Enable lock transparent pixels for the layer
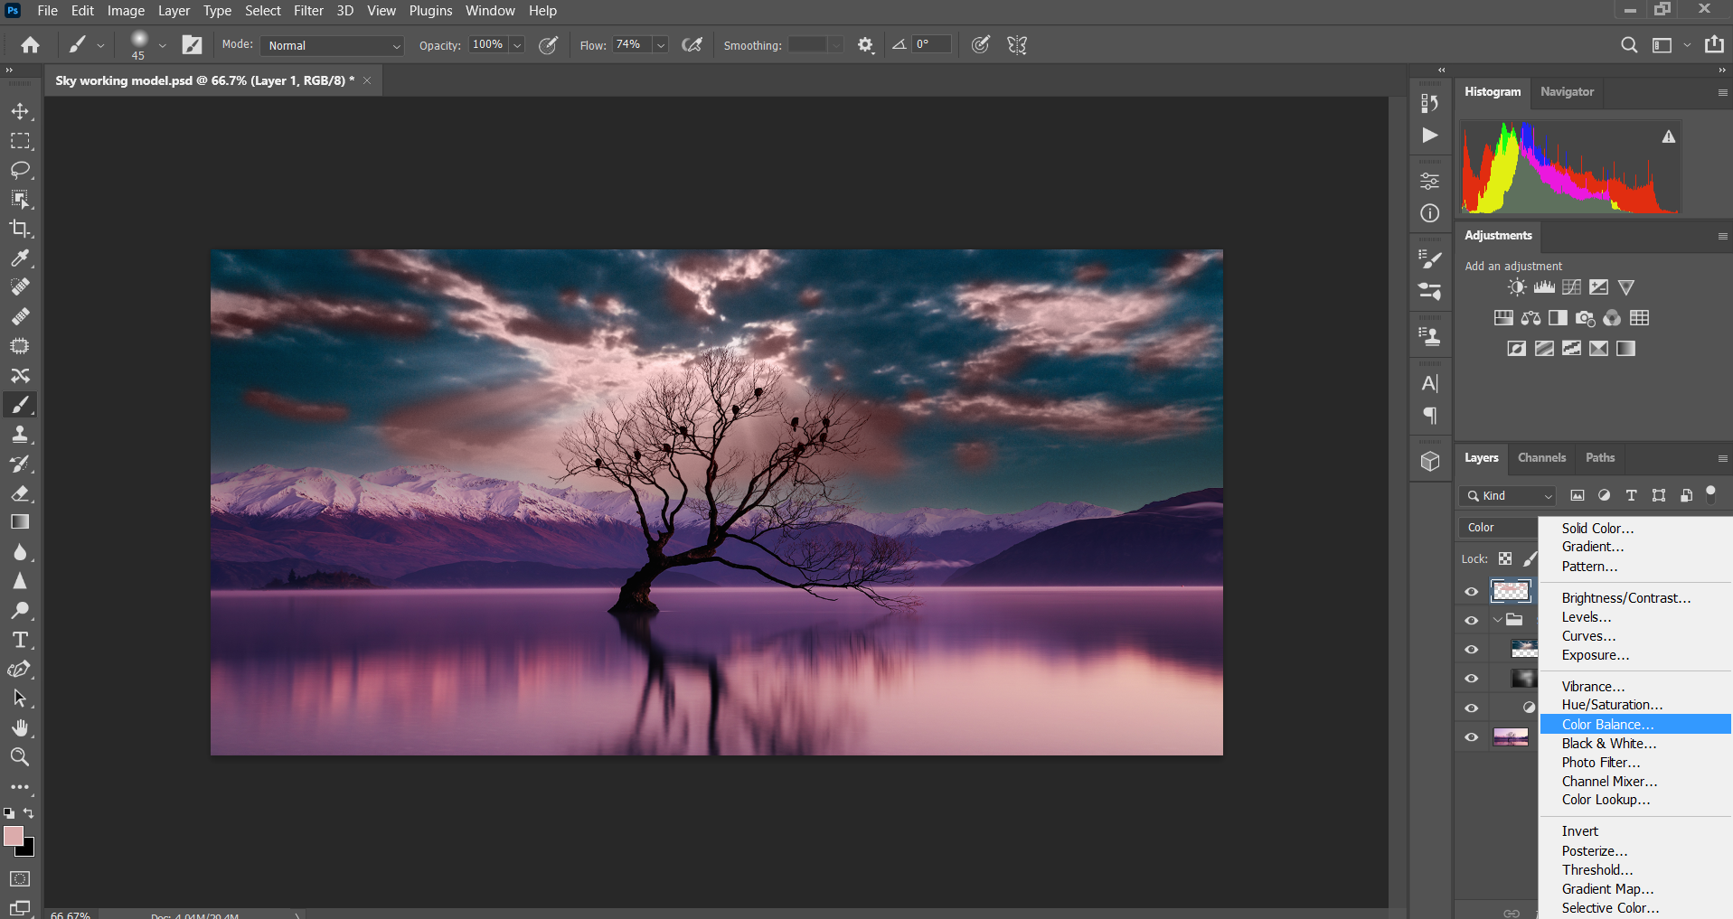The image size is (1733, 919). (1504, 558)
